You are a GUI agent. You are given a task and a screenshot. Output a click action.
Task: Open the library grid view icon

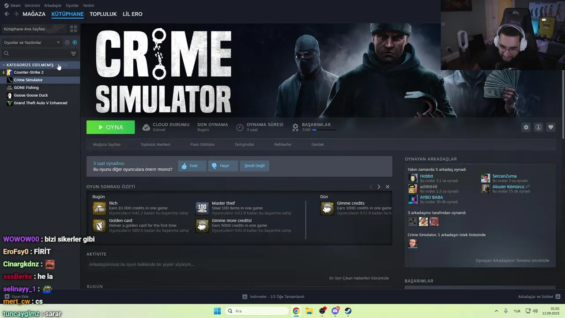[x=74, y=29]
